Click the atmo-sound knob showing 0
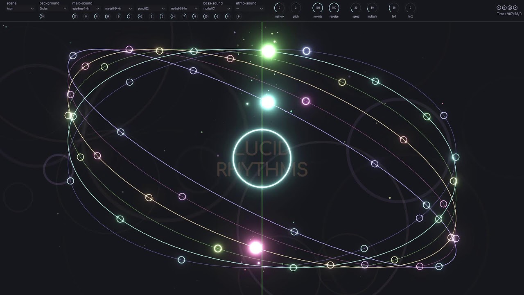524x295 pixels. tap(239, 16)
